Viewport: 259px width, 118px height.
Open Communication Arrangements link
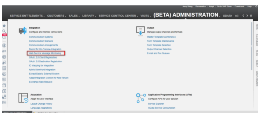click(43, 45)
